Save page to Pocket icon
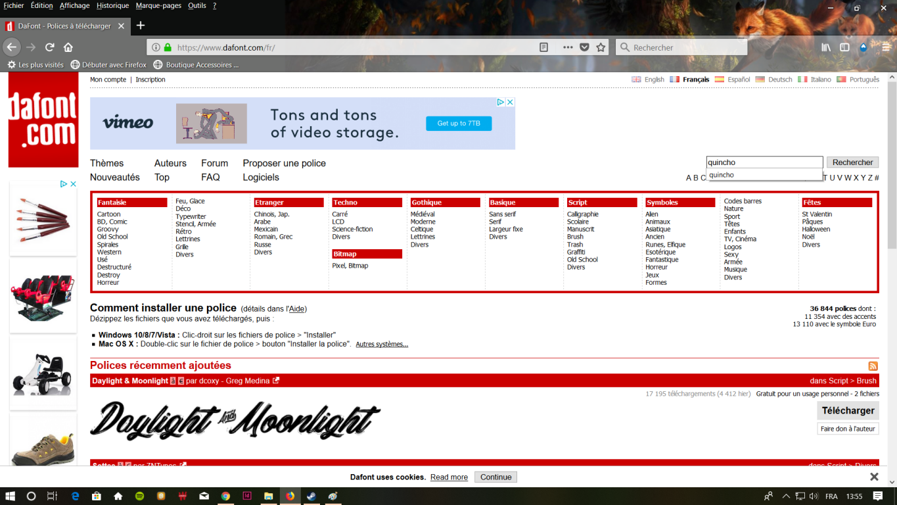The image size is (897, 505). [x=584, y=47]
